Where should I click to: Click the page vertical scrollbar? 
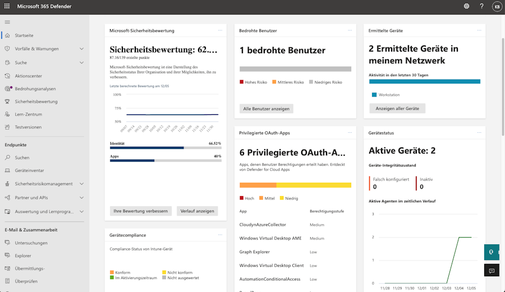tap(503, 87)
